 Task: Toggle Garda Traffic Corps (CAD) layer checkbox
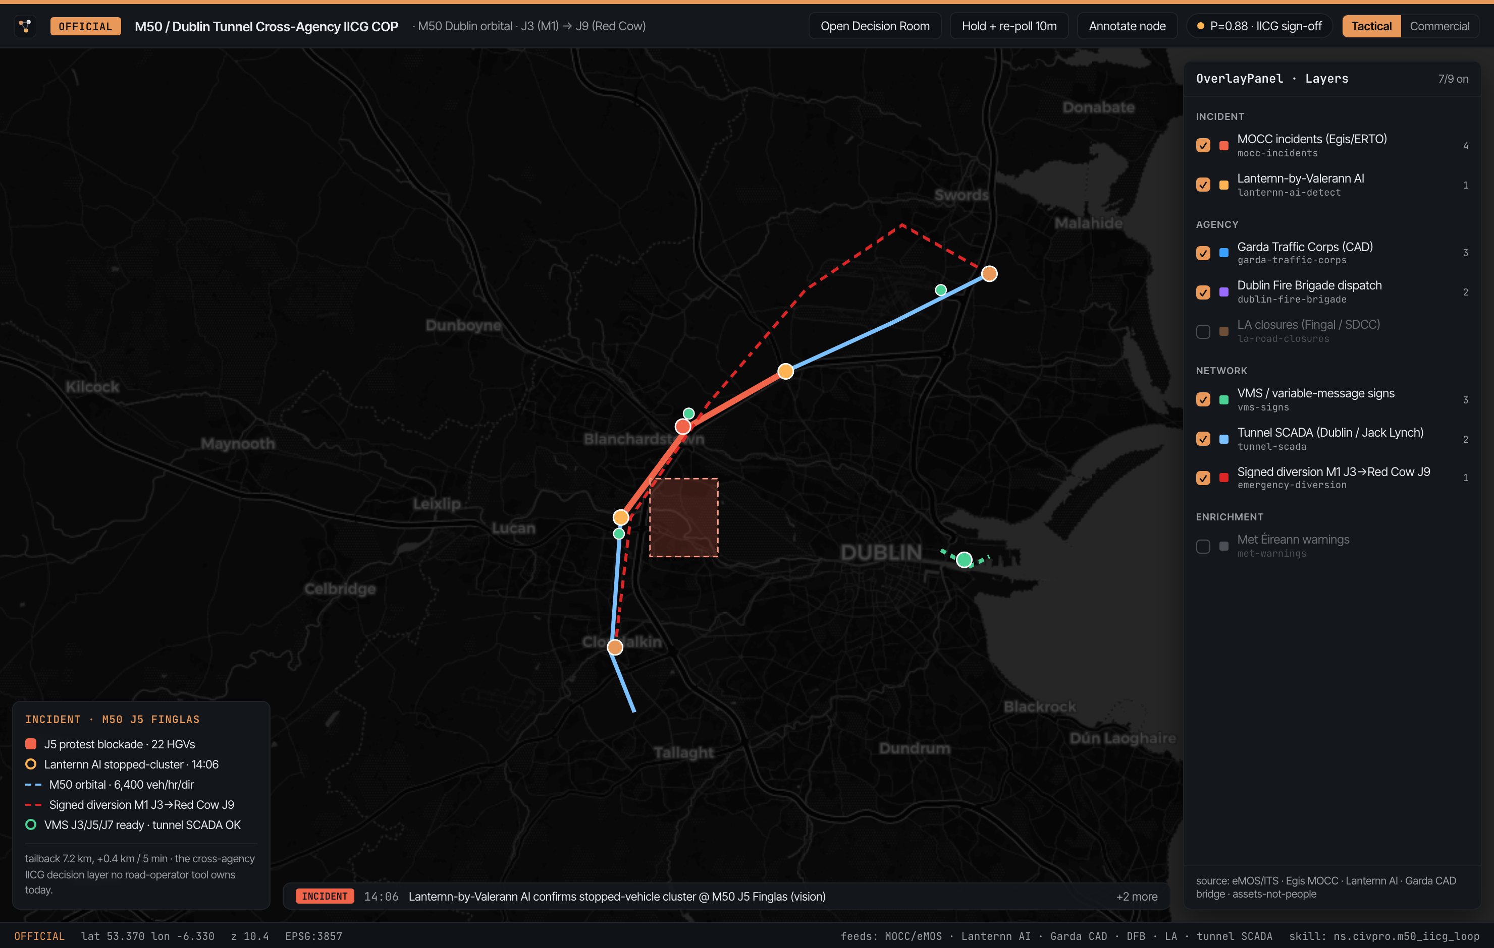click(x=1203, y=253)
